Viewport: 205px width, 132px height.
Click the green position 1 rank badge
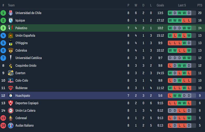pyautogui.click(x=3, y=13)
